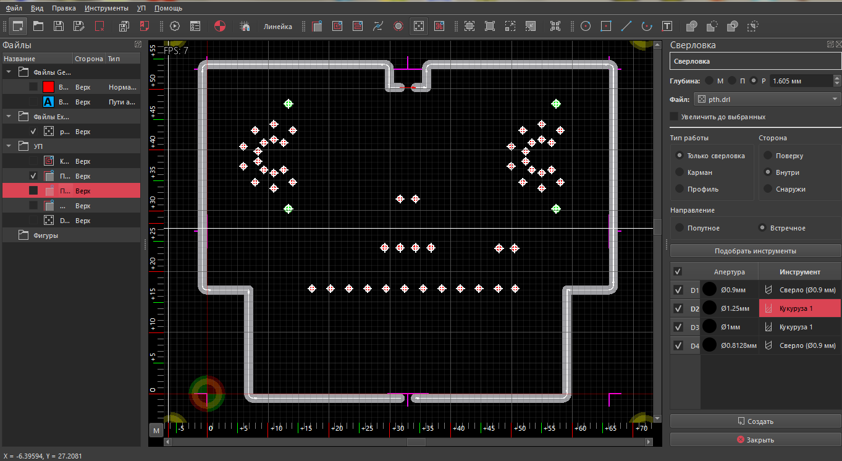Click the 'Закрыть' button
The height and width of the screenshot is (461, 842).
(x=756, y=440)
